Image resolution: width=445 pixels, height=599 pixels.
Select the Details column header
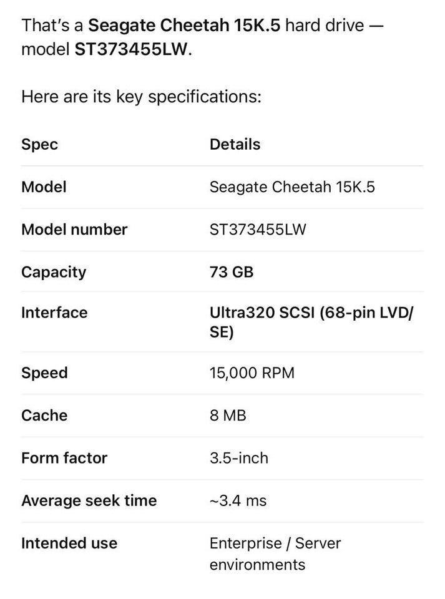(x=235, y=145)
